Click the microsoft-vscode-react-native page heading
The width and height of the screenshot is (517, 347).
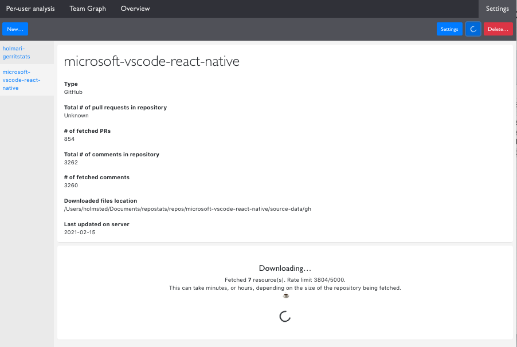(x=152, y=61)
